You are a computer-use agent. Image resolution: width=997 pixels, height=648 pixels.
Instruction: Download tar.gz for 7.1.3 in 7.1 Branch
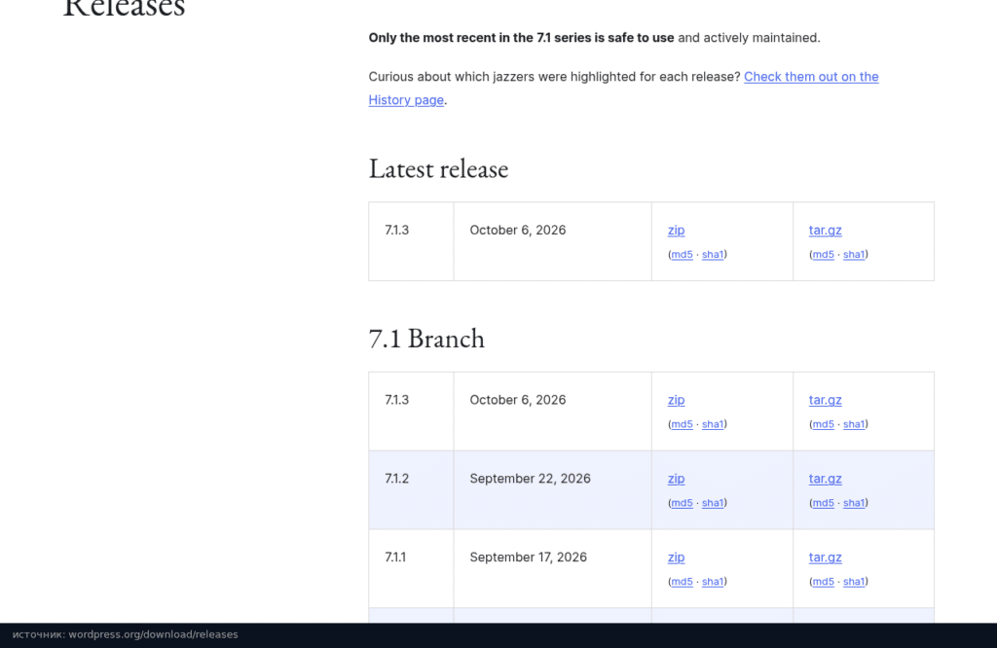[825, 400]
